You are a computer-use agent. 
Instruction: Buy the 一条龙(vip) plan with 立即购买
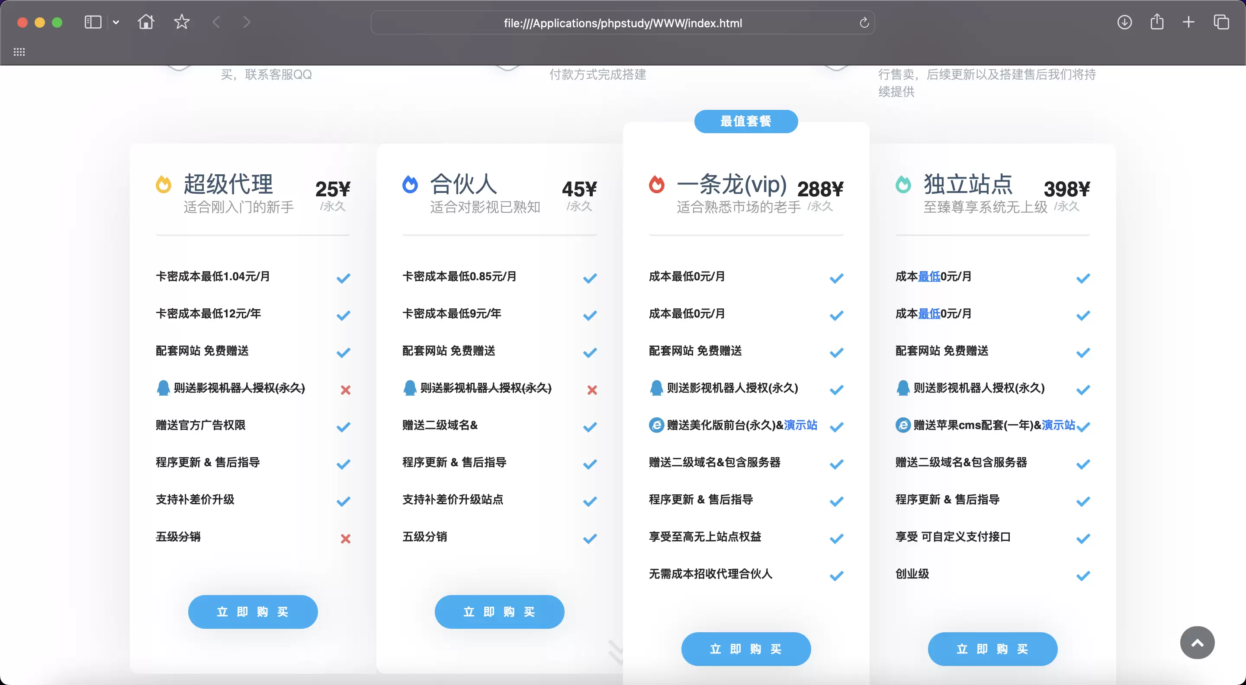point(746,649)
